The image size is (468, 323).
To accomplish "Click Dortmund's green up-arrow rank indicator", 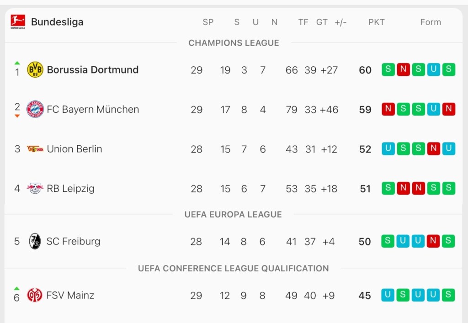I will point(17,63).
